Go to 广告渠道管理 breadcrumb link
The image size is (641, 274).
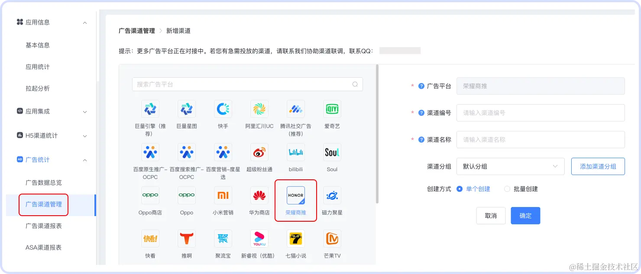click(x=137, y=31)
